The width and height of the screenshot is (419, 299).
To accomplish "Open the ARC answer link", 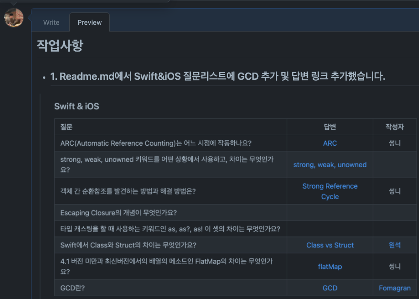I will [330, 143].
